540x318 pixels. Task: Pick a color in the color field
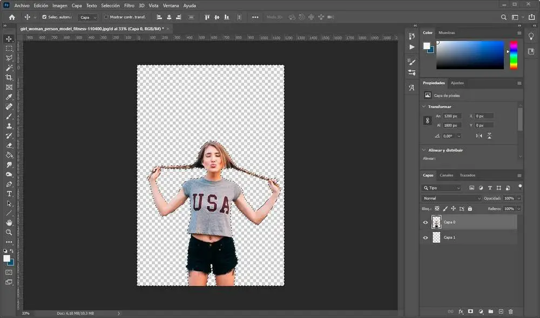470,56
